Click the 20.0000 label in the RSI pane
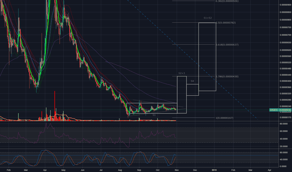The height and width of the screenshot is (172, 292). 284,146
